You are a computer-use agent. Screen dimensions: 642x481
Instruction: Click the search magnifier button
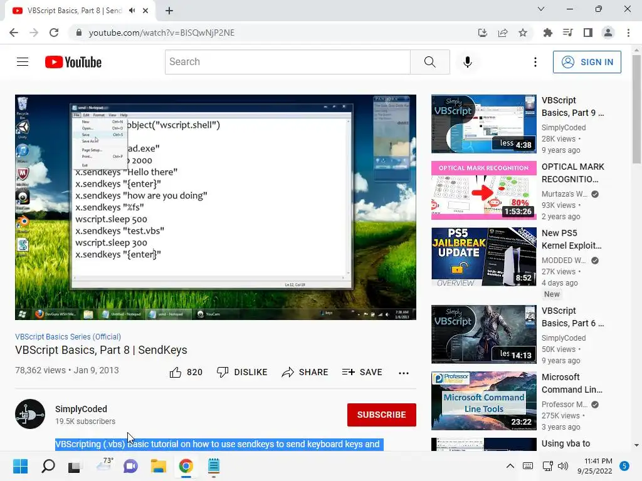tap(430, 62)
